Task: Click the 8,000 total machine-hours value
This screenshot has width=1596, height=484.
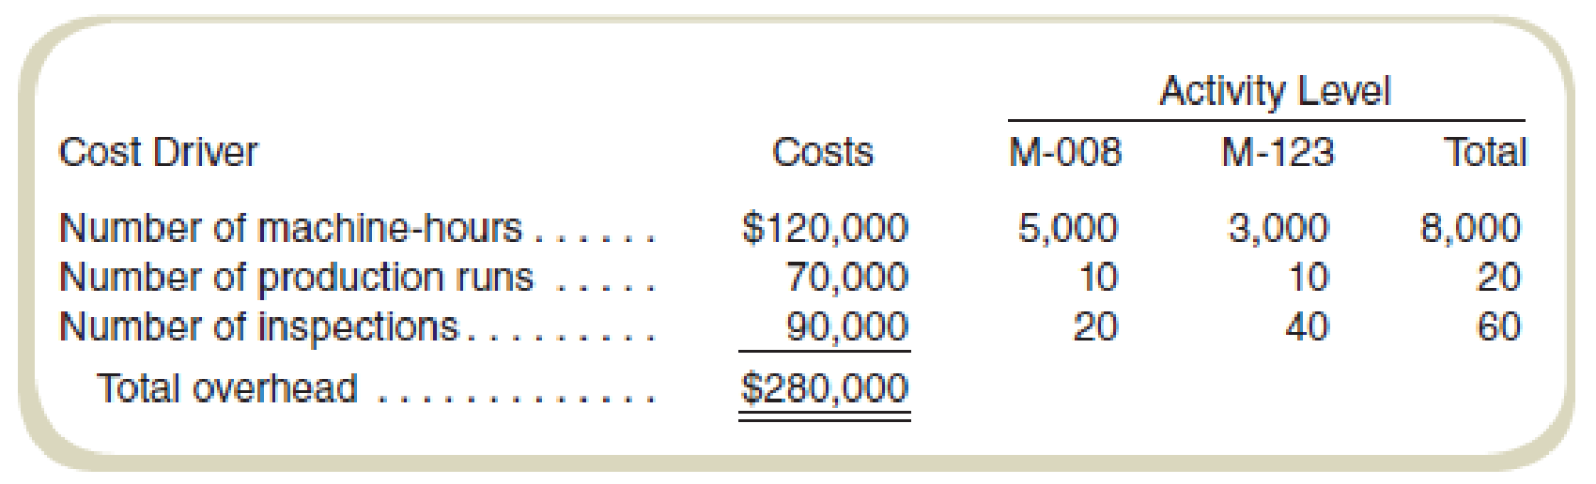Action: 1470,228
